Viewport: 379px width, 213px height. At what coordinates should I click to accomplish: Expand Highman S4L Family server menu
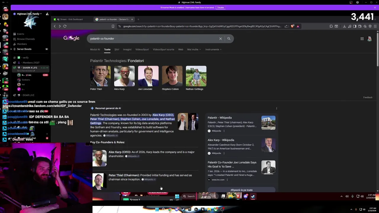coord(30,14)
